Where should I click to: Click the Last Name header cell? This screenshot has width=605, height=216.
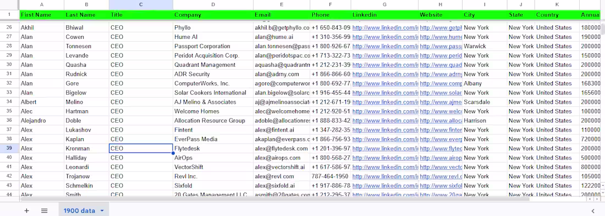click(x=86, y=15)
